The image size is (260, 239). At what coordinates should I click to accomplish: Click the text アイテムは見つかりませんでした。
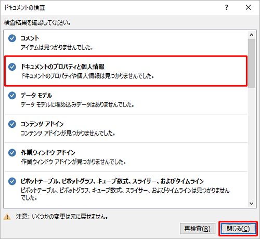point(57,47)
